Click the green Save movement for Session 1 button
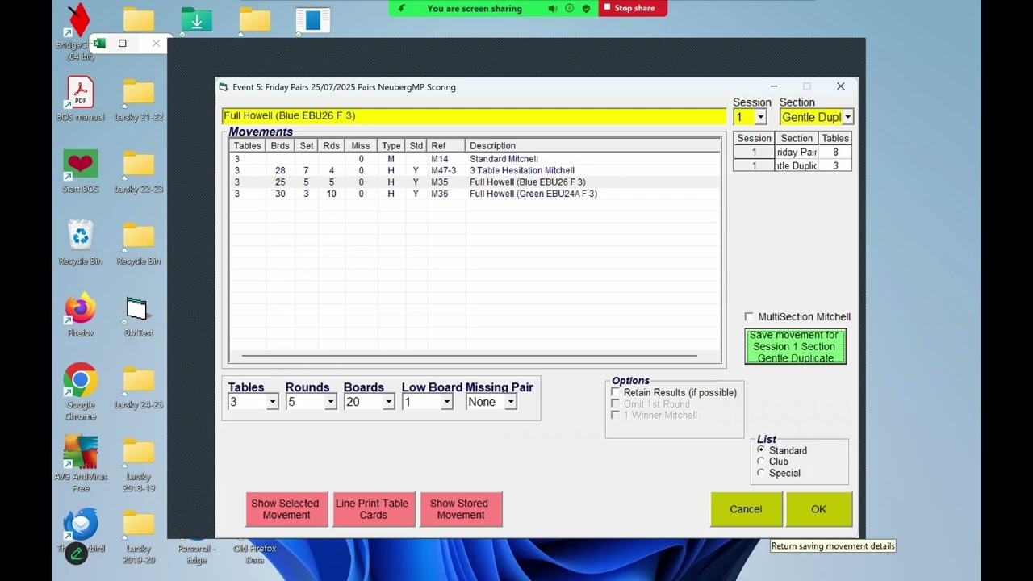This screenshot has height=581, width=1033. click(795, 346)
